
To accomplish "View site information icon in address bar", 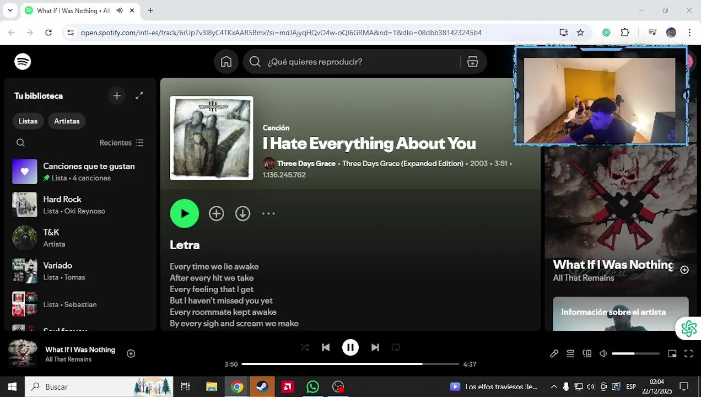I will pos(70,33).
